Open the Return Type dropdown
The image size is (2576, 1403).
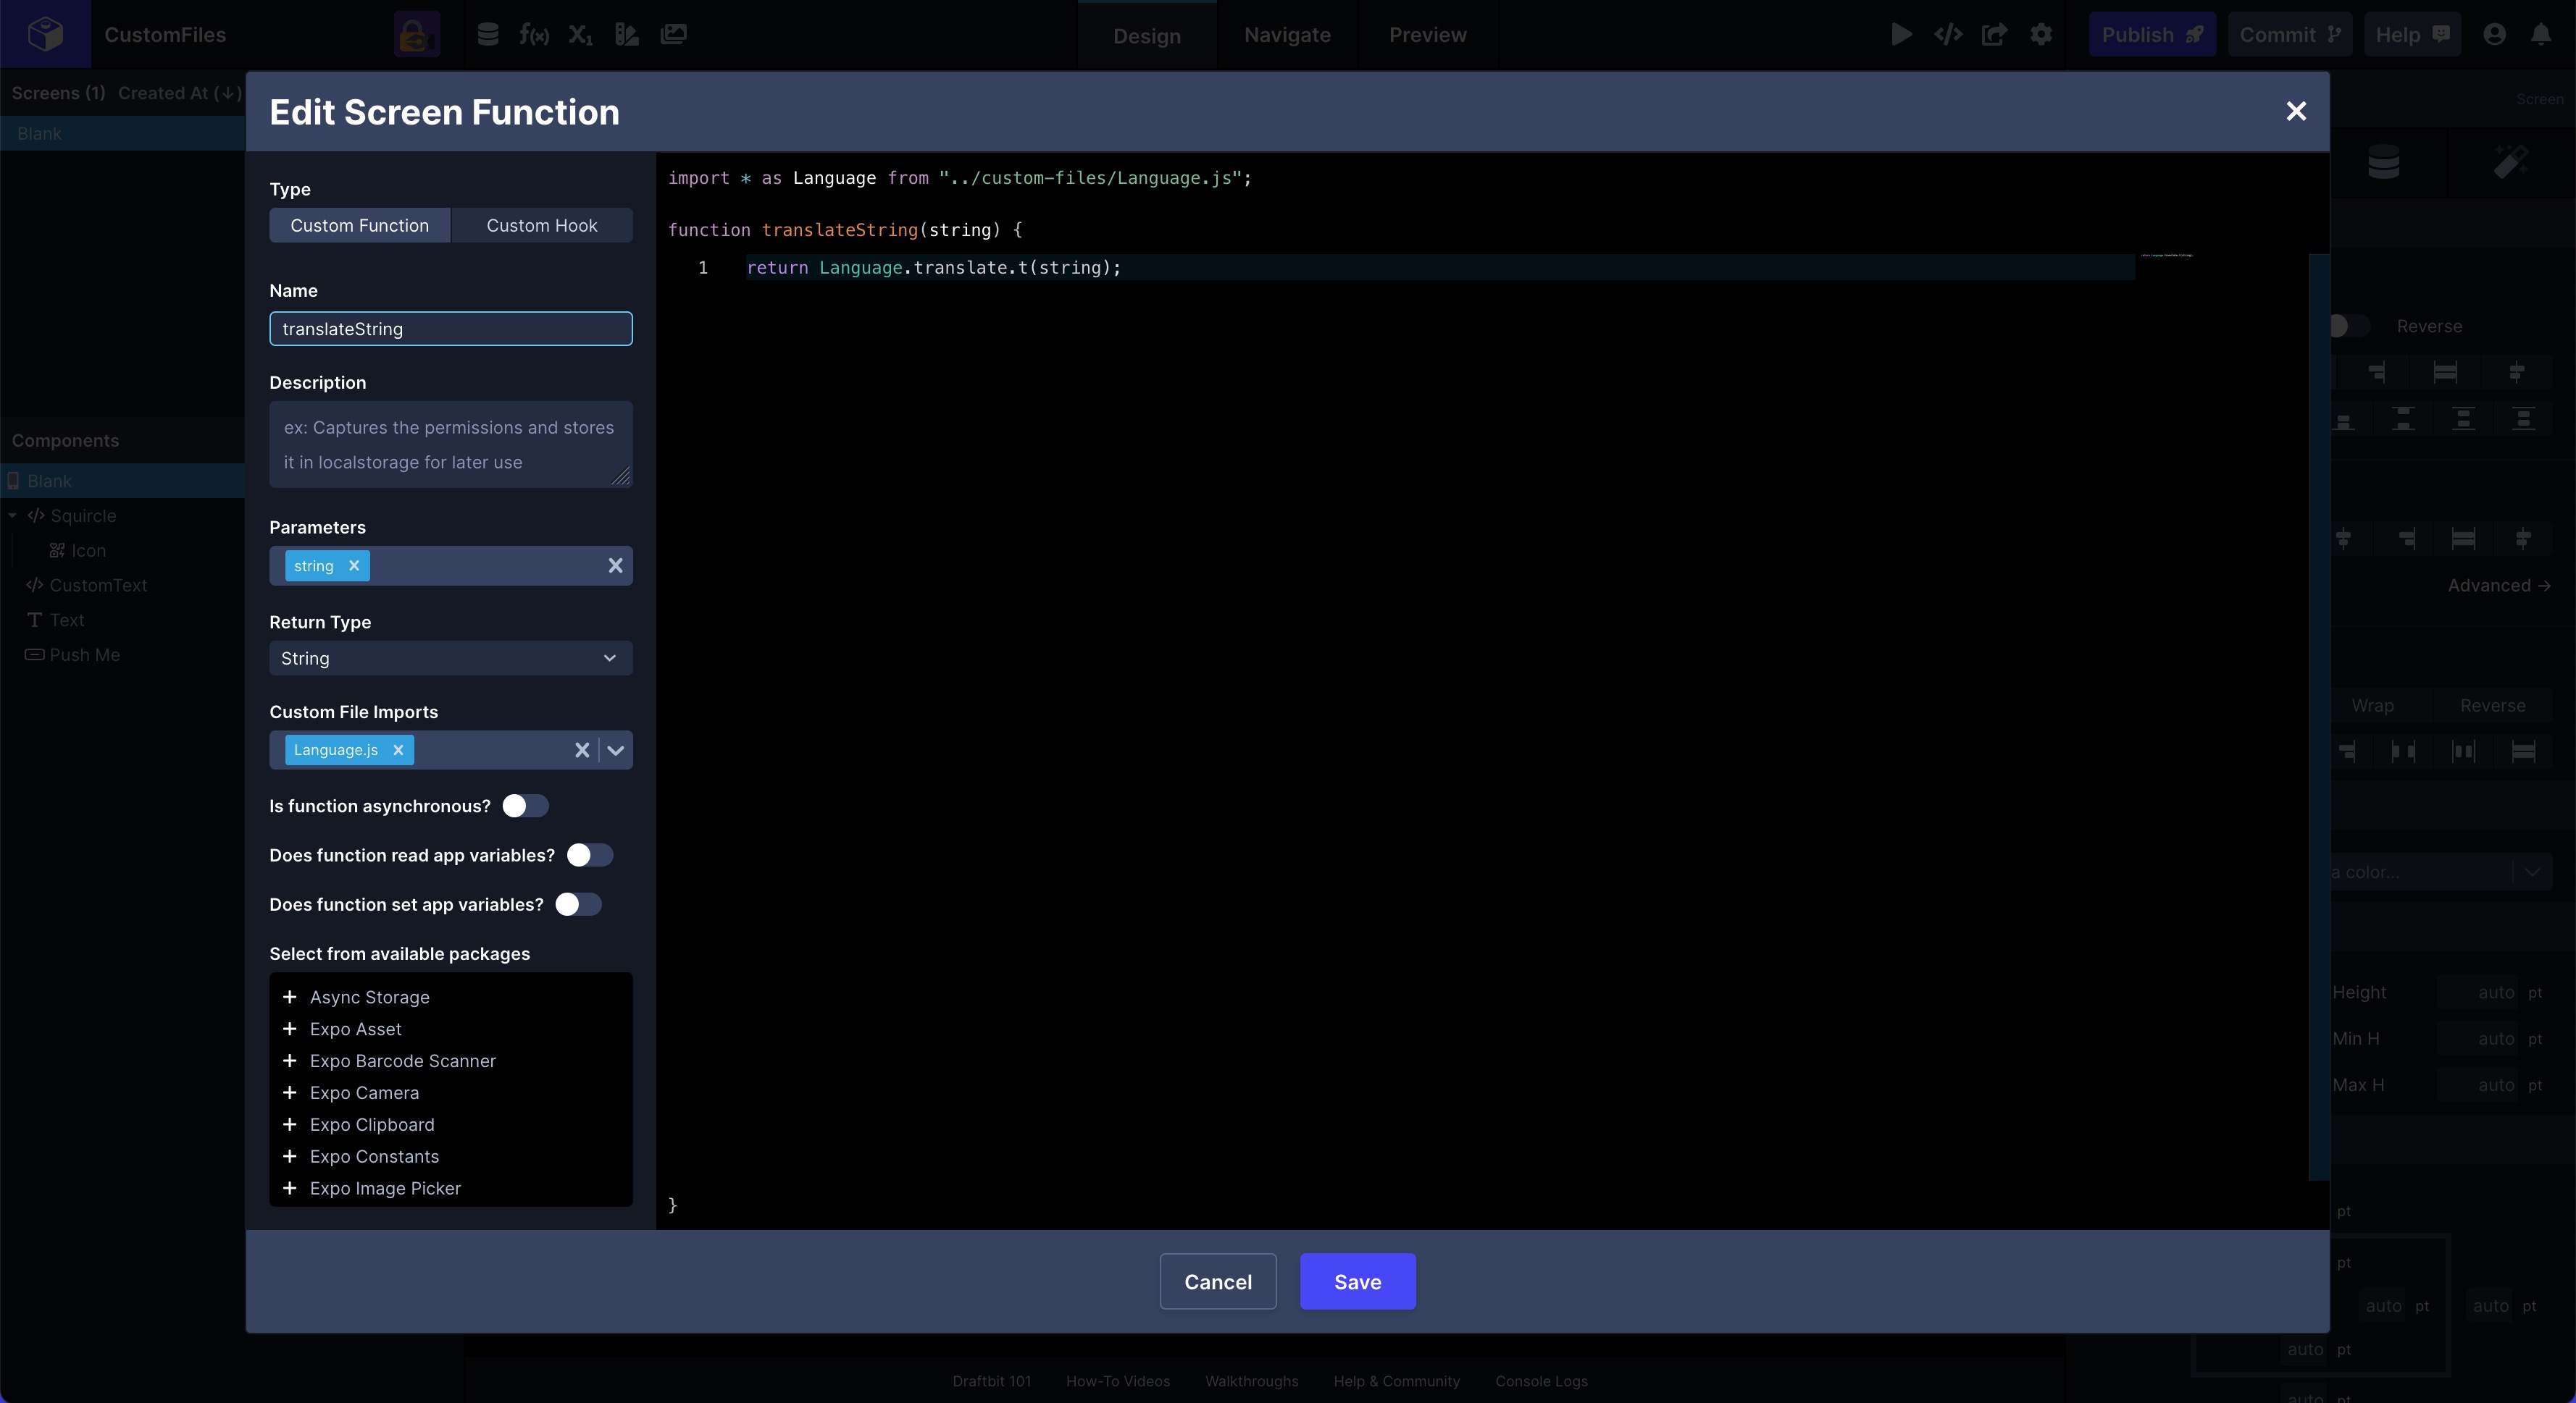[x=451, y=657]
